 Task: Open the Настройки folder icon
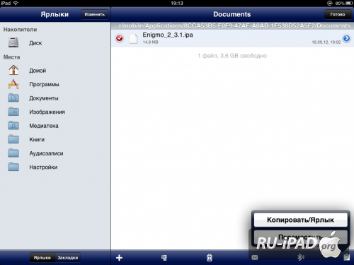13,167
